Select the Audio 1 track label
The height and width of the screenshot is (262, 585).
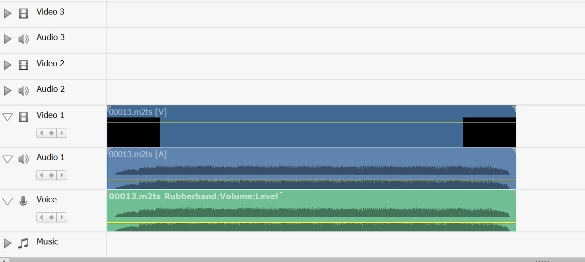[50, 157]
